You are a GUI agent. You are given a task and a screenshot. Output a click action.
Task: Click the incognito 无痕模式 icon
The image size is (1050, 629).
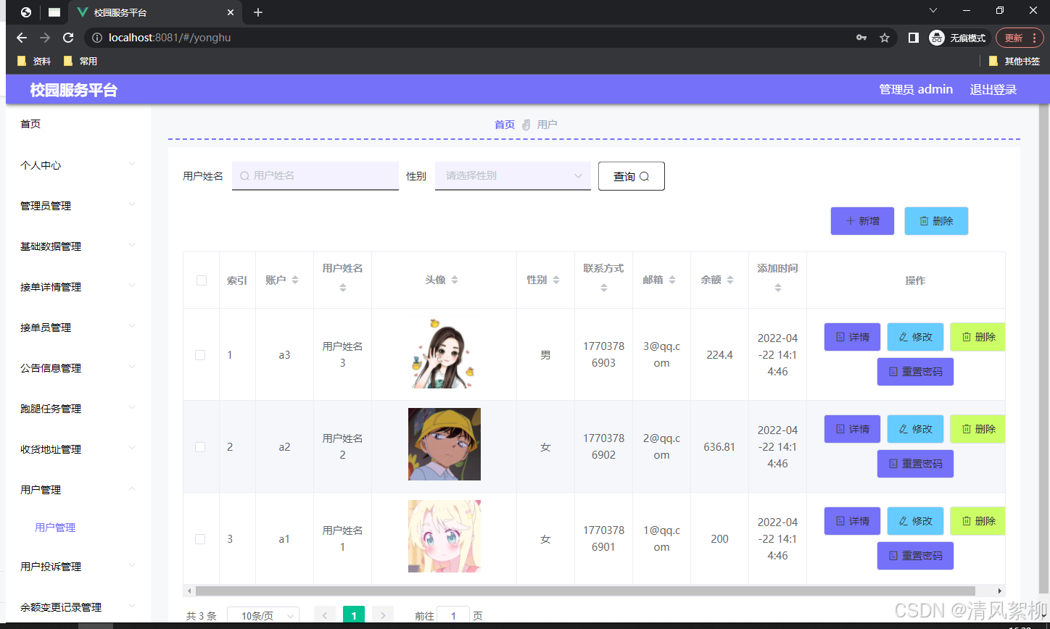(x=936, y=38)
